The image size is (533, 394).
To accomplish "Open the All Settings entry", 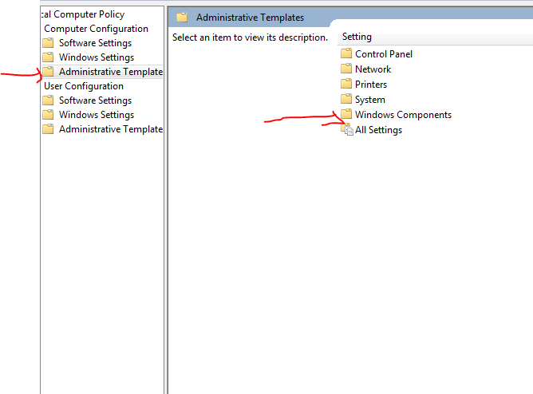I will [378, 130].
